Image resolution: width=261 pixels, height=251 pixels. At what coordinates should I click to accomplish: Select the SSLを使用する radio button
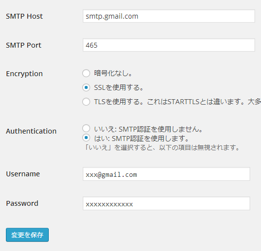[x=86, y=87]
